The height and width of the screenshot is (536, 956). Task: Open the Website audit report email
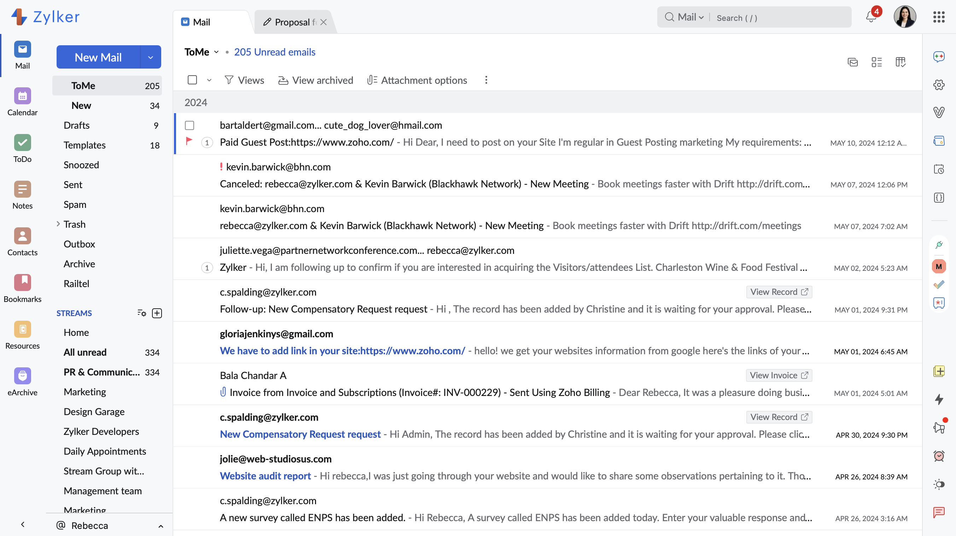pyautogui.click(x=548, y=468)
